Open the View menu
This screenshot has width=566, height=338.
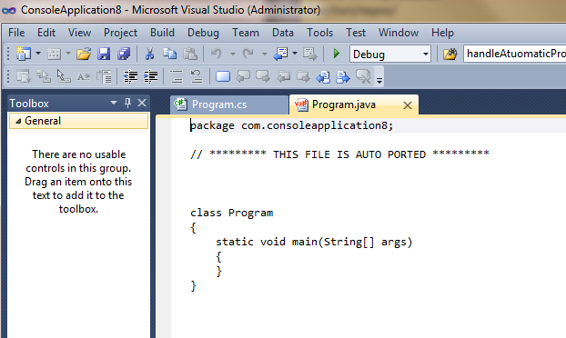(79, 33)
